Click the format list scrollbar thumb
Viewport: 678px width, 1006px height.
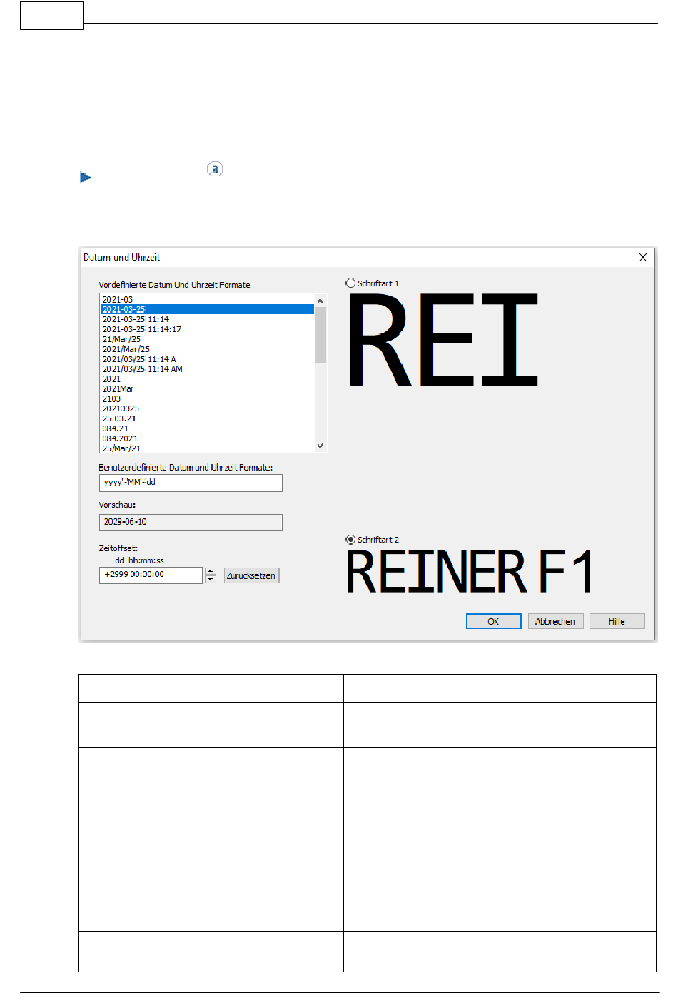(x=320, y=335)
